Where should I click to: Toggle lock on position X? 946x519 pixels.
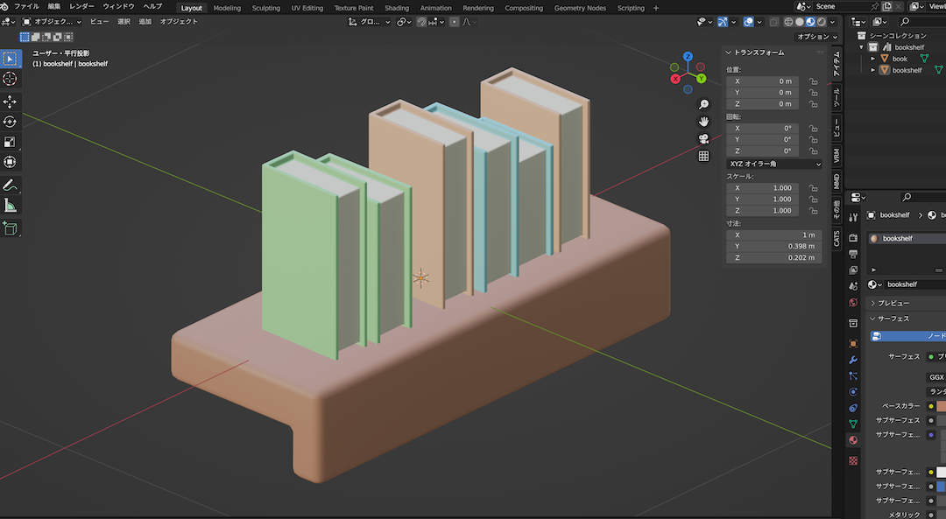813,81
